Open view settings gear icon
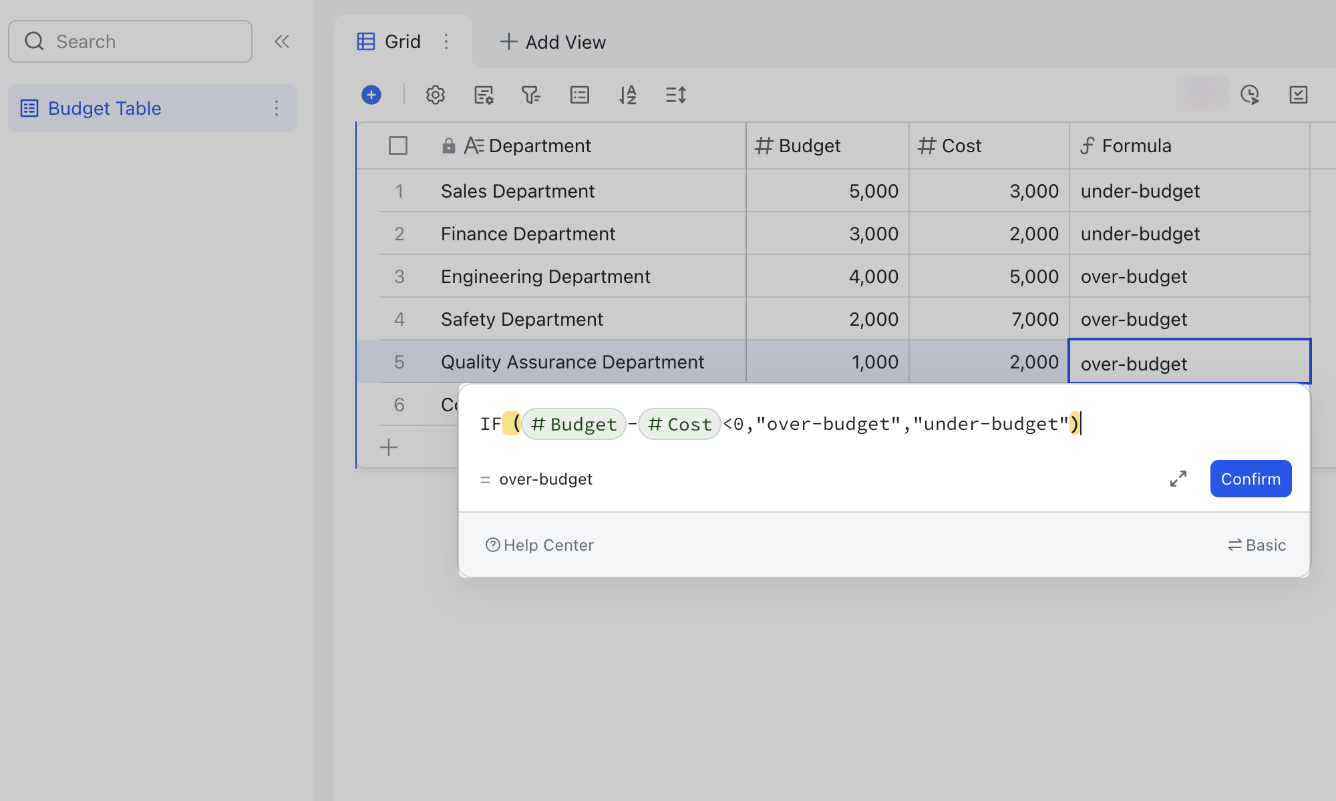Screen dimensions: 1336x801 (436, 95)
